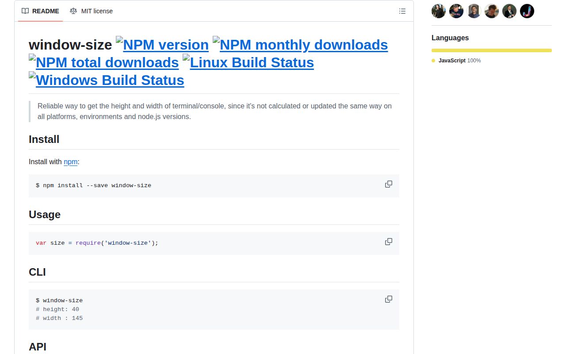Click the scales icon beside MIT license
Viewport: 566px width, 354px height.
point(73,11)
